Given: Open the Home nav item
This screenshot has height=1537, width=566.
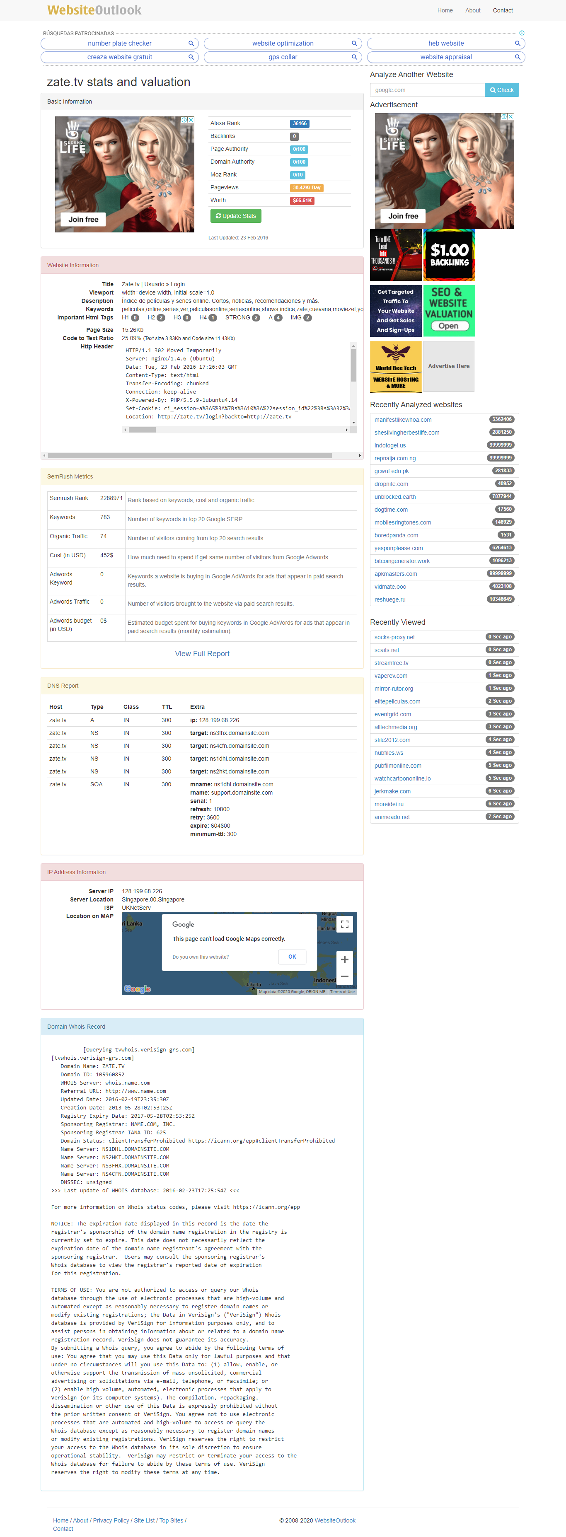Looking at the screenshot, I should (445, 11).
